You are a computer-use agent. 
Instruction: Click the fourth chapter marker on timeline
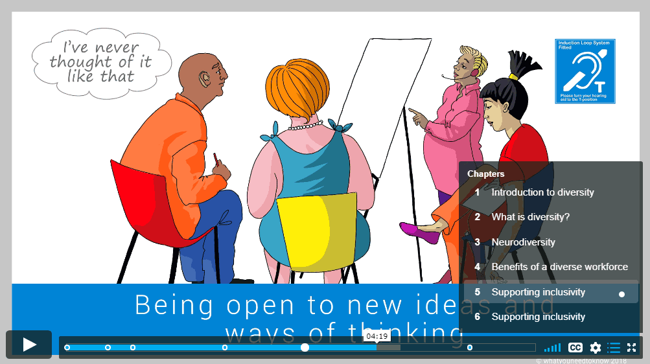(225, 348)
